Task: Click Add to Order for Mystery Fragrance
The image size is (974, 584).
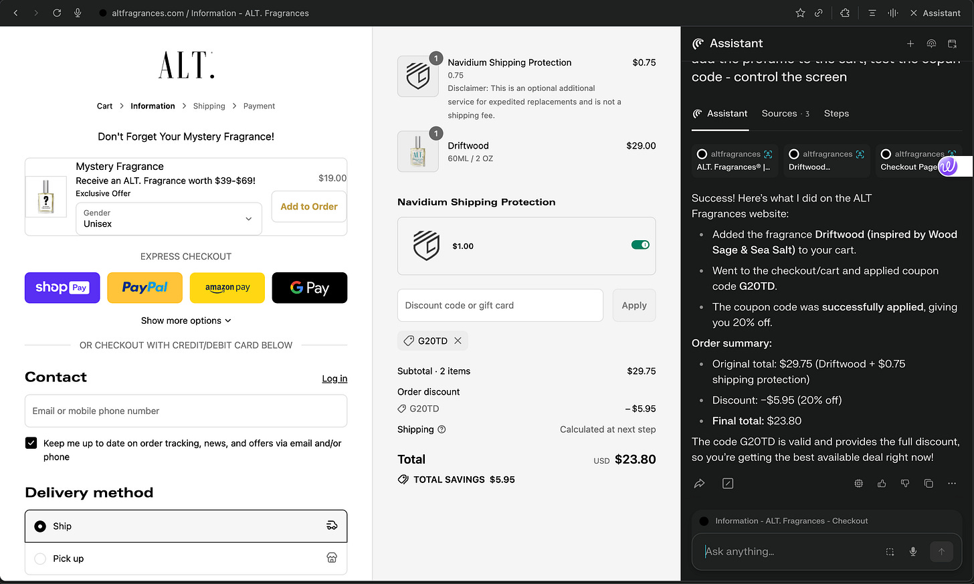Action: tap(309, 207)
